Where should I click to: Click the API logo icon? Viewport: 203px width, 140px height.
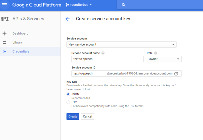(x=4, y=19)
